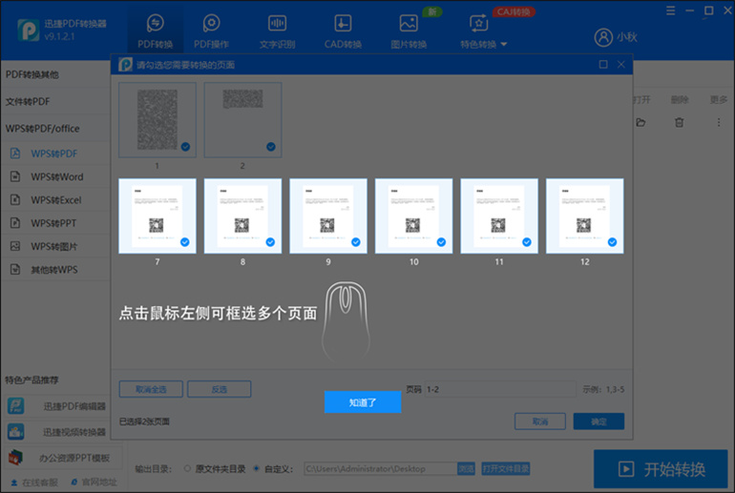Open 迅捷PDF编辑器 product recommendation
Image resolution: width=735 pixels, height=493 pixels.
point(58,406)
